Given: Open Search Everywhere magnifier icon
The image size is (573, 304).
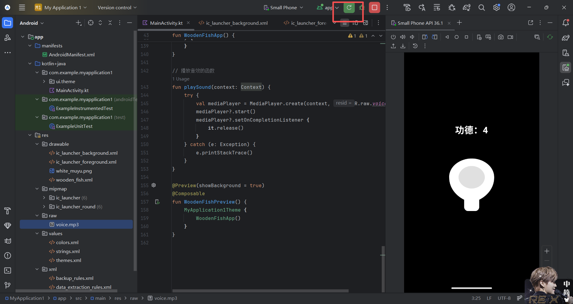Looking at the screenshot, I should tap(481, 7).
